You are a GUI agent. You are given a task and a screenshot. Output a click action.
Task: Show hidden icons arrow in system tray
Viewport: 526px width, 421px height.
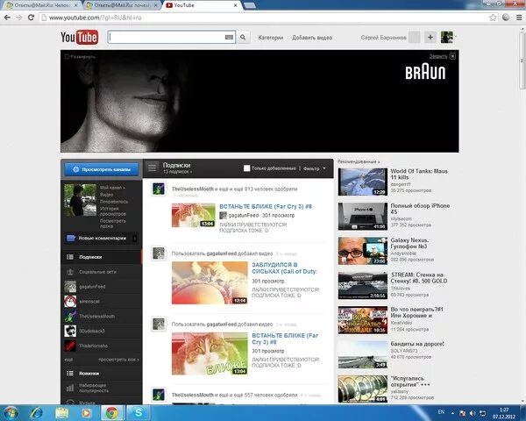coord(452,413)
